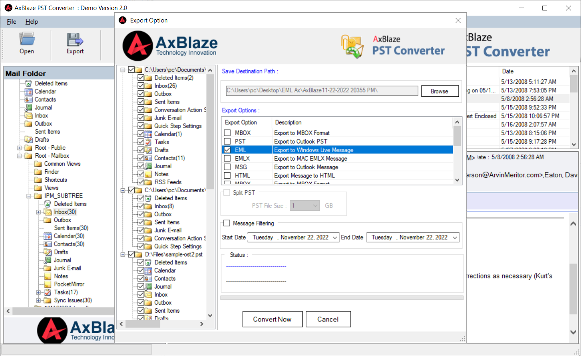Screen dimensions: 581x356
Task: Click Calendar(1) icon in export tree
Action: [x=148, y=134]
